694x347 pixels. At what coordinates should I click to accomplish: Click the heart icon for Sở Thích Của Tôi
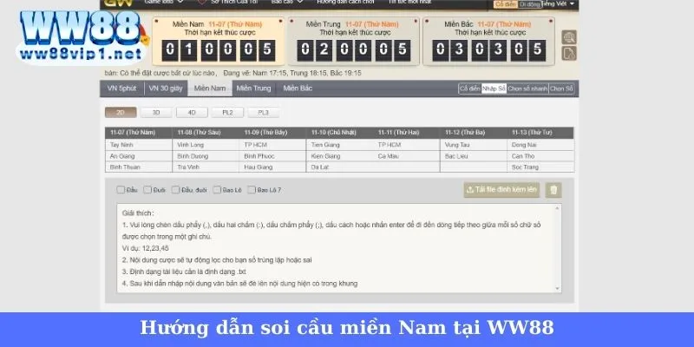pos(202,2)
